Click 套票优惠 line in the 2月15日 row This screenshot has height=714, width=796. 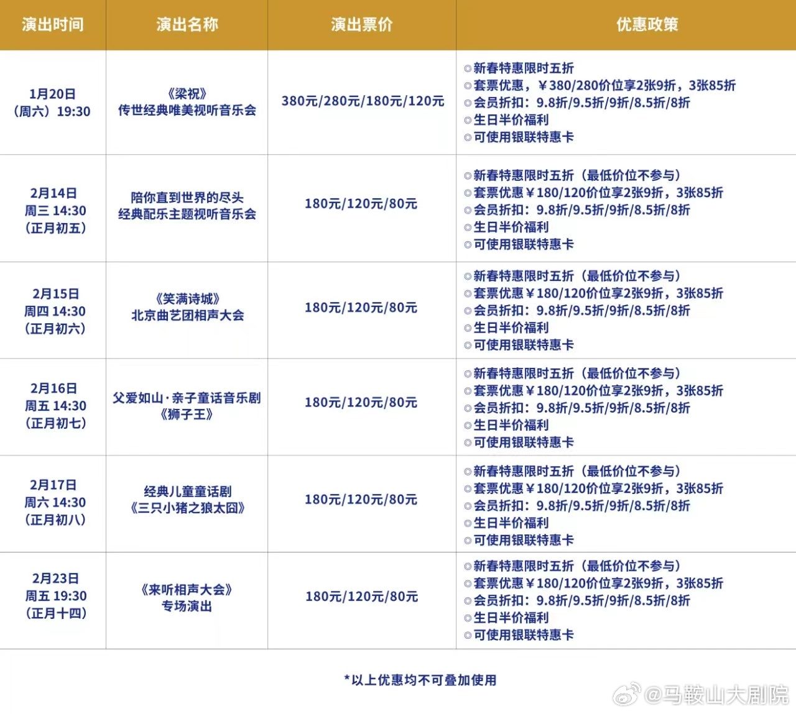(x=593, y=293)
